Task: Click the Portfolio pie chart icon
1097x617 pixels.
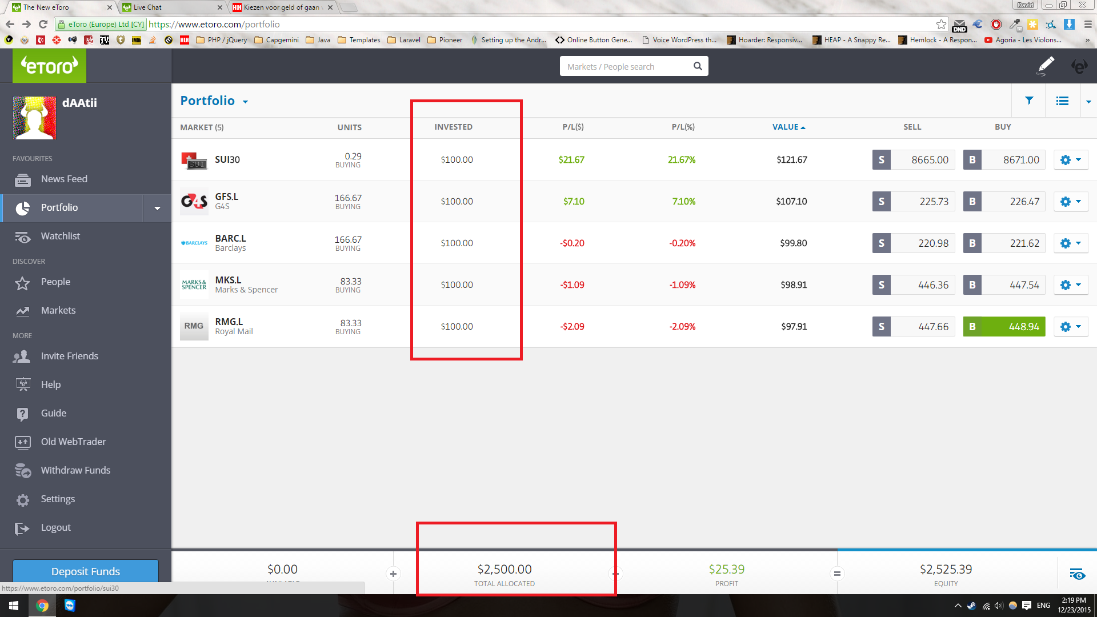Action: tap(23, 208)
